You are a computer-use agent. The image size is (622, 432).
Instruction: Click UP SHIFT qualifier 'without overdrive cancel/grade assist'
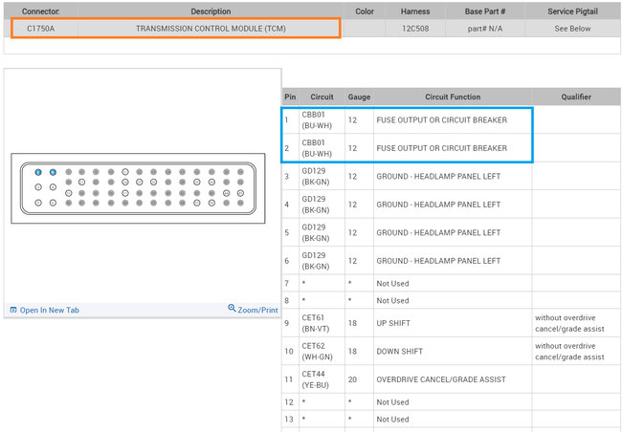click(x=569, y=323)
